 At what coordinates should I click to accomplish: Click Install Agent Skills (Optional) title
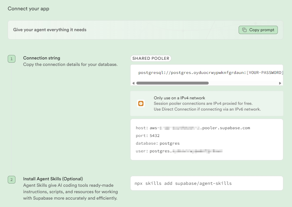pyautogui.click(x=53, y=179)
